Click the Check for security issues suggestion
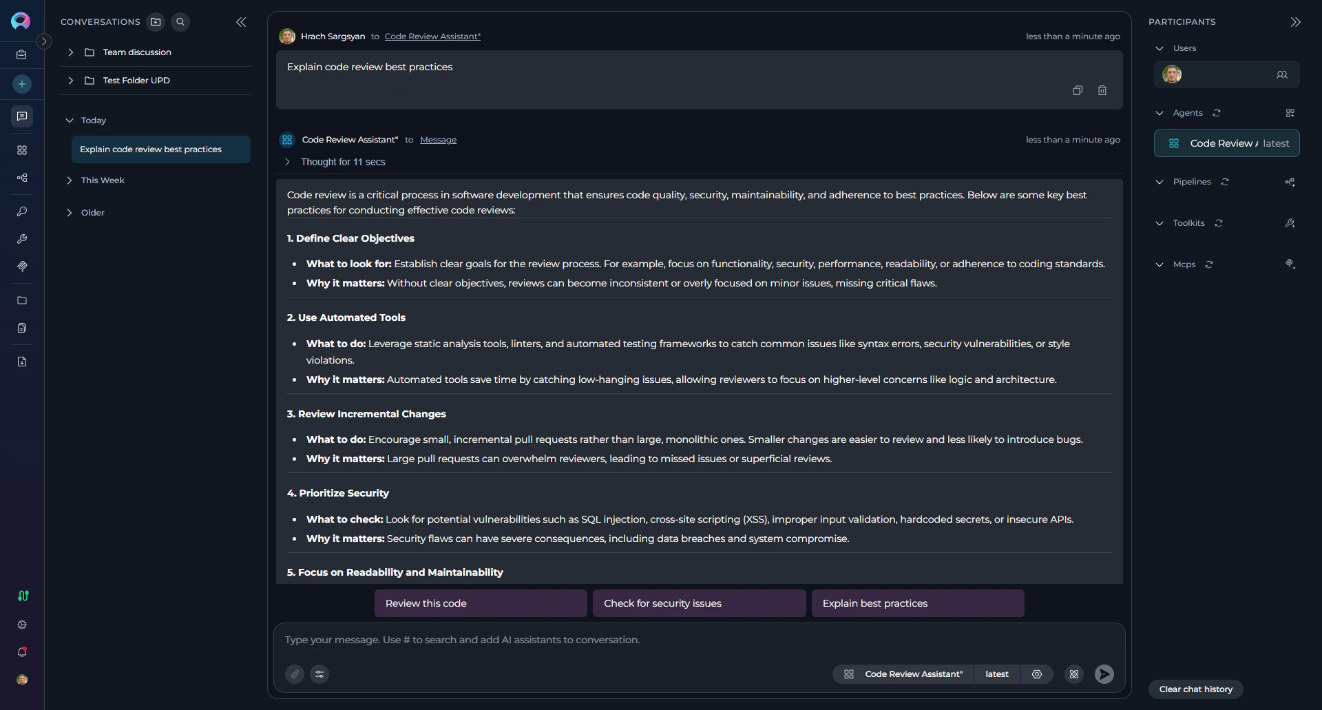Viewport: 1322px width, 710px height. pyautogui.click(x=698, y=603)
